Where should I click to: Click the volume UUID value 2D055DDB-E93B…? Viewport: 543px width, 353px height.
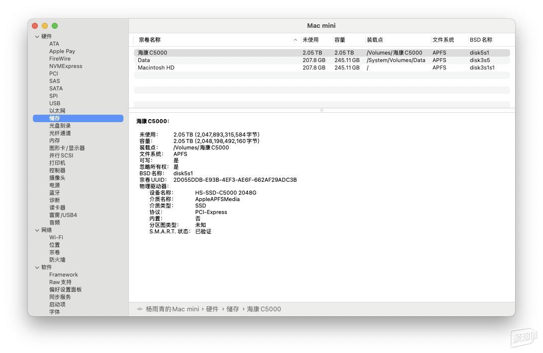(235, 180)
